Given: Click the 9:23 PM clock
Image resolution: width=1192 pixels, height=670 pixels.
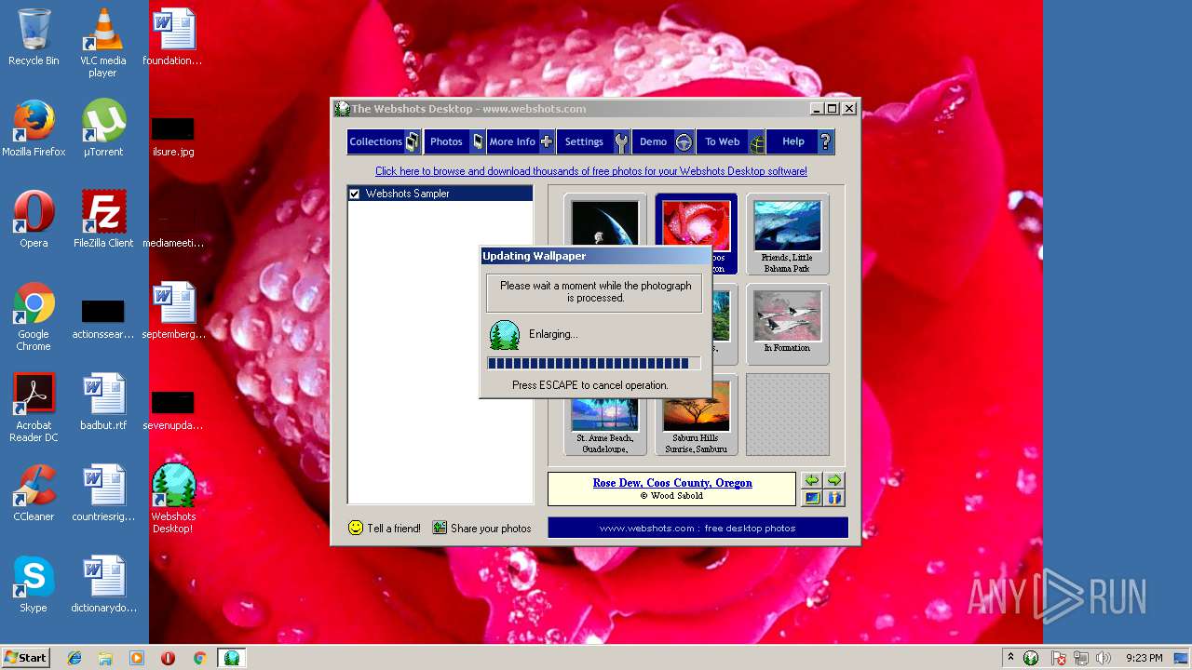Looking at the screenshot, I should click(1144, 658).
